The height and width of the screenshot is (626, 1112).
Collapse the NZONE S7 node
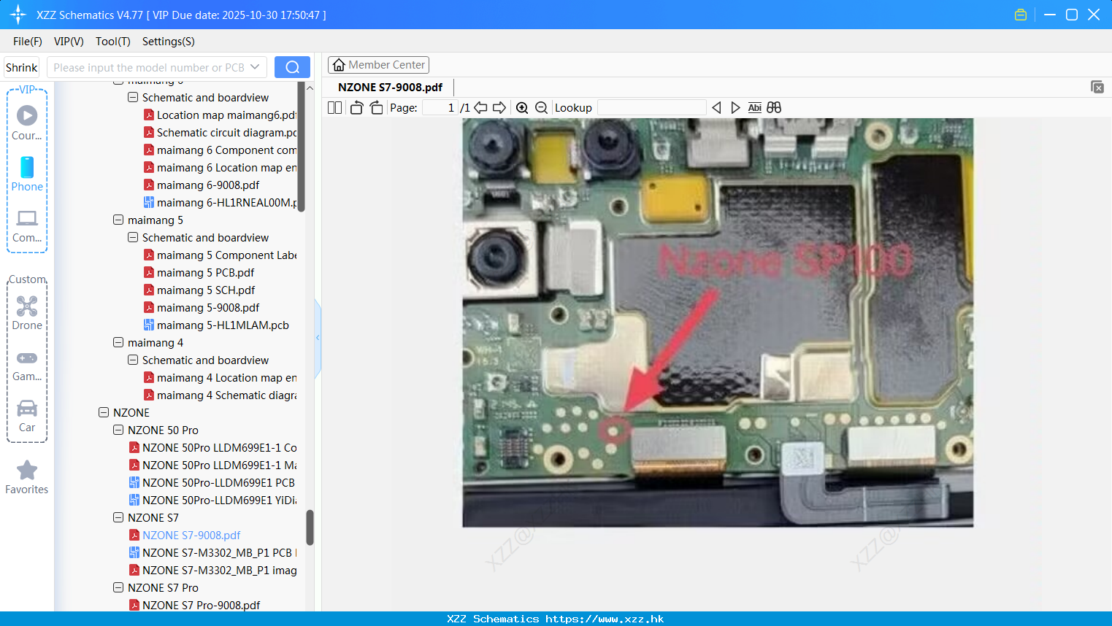click(118, 517)
